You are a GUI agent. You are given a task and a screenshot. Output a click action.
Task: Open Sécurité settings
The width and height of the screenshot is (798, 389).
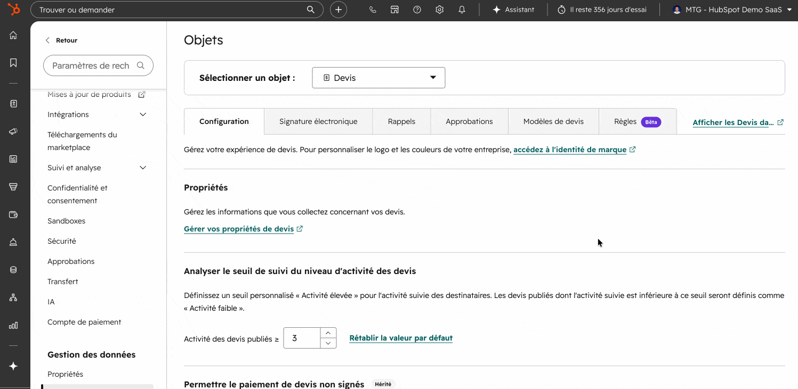pos(62,241)
